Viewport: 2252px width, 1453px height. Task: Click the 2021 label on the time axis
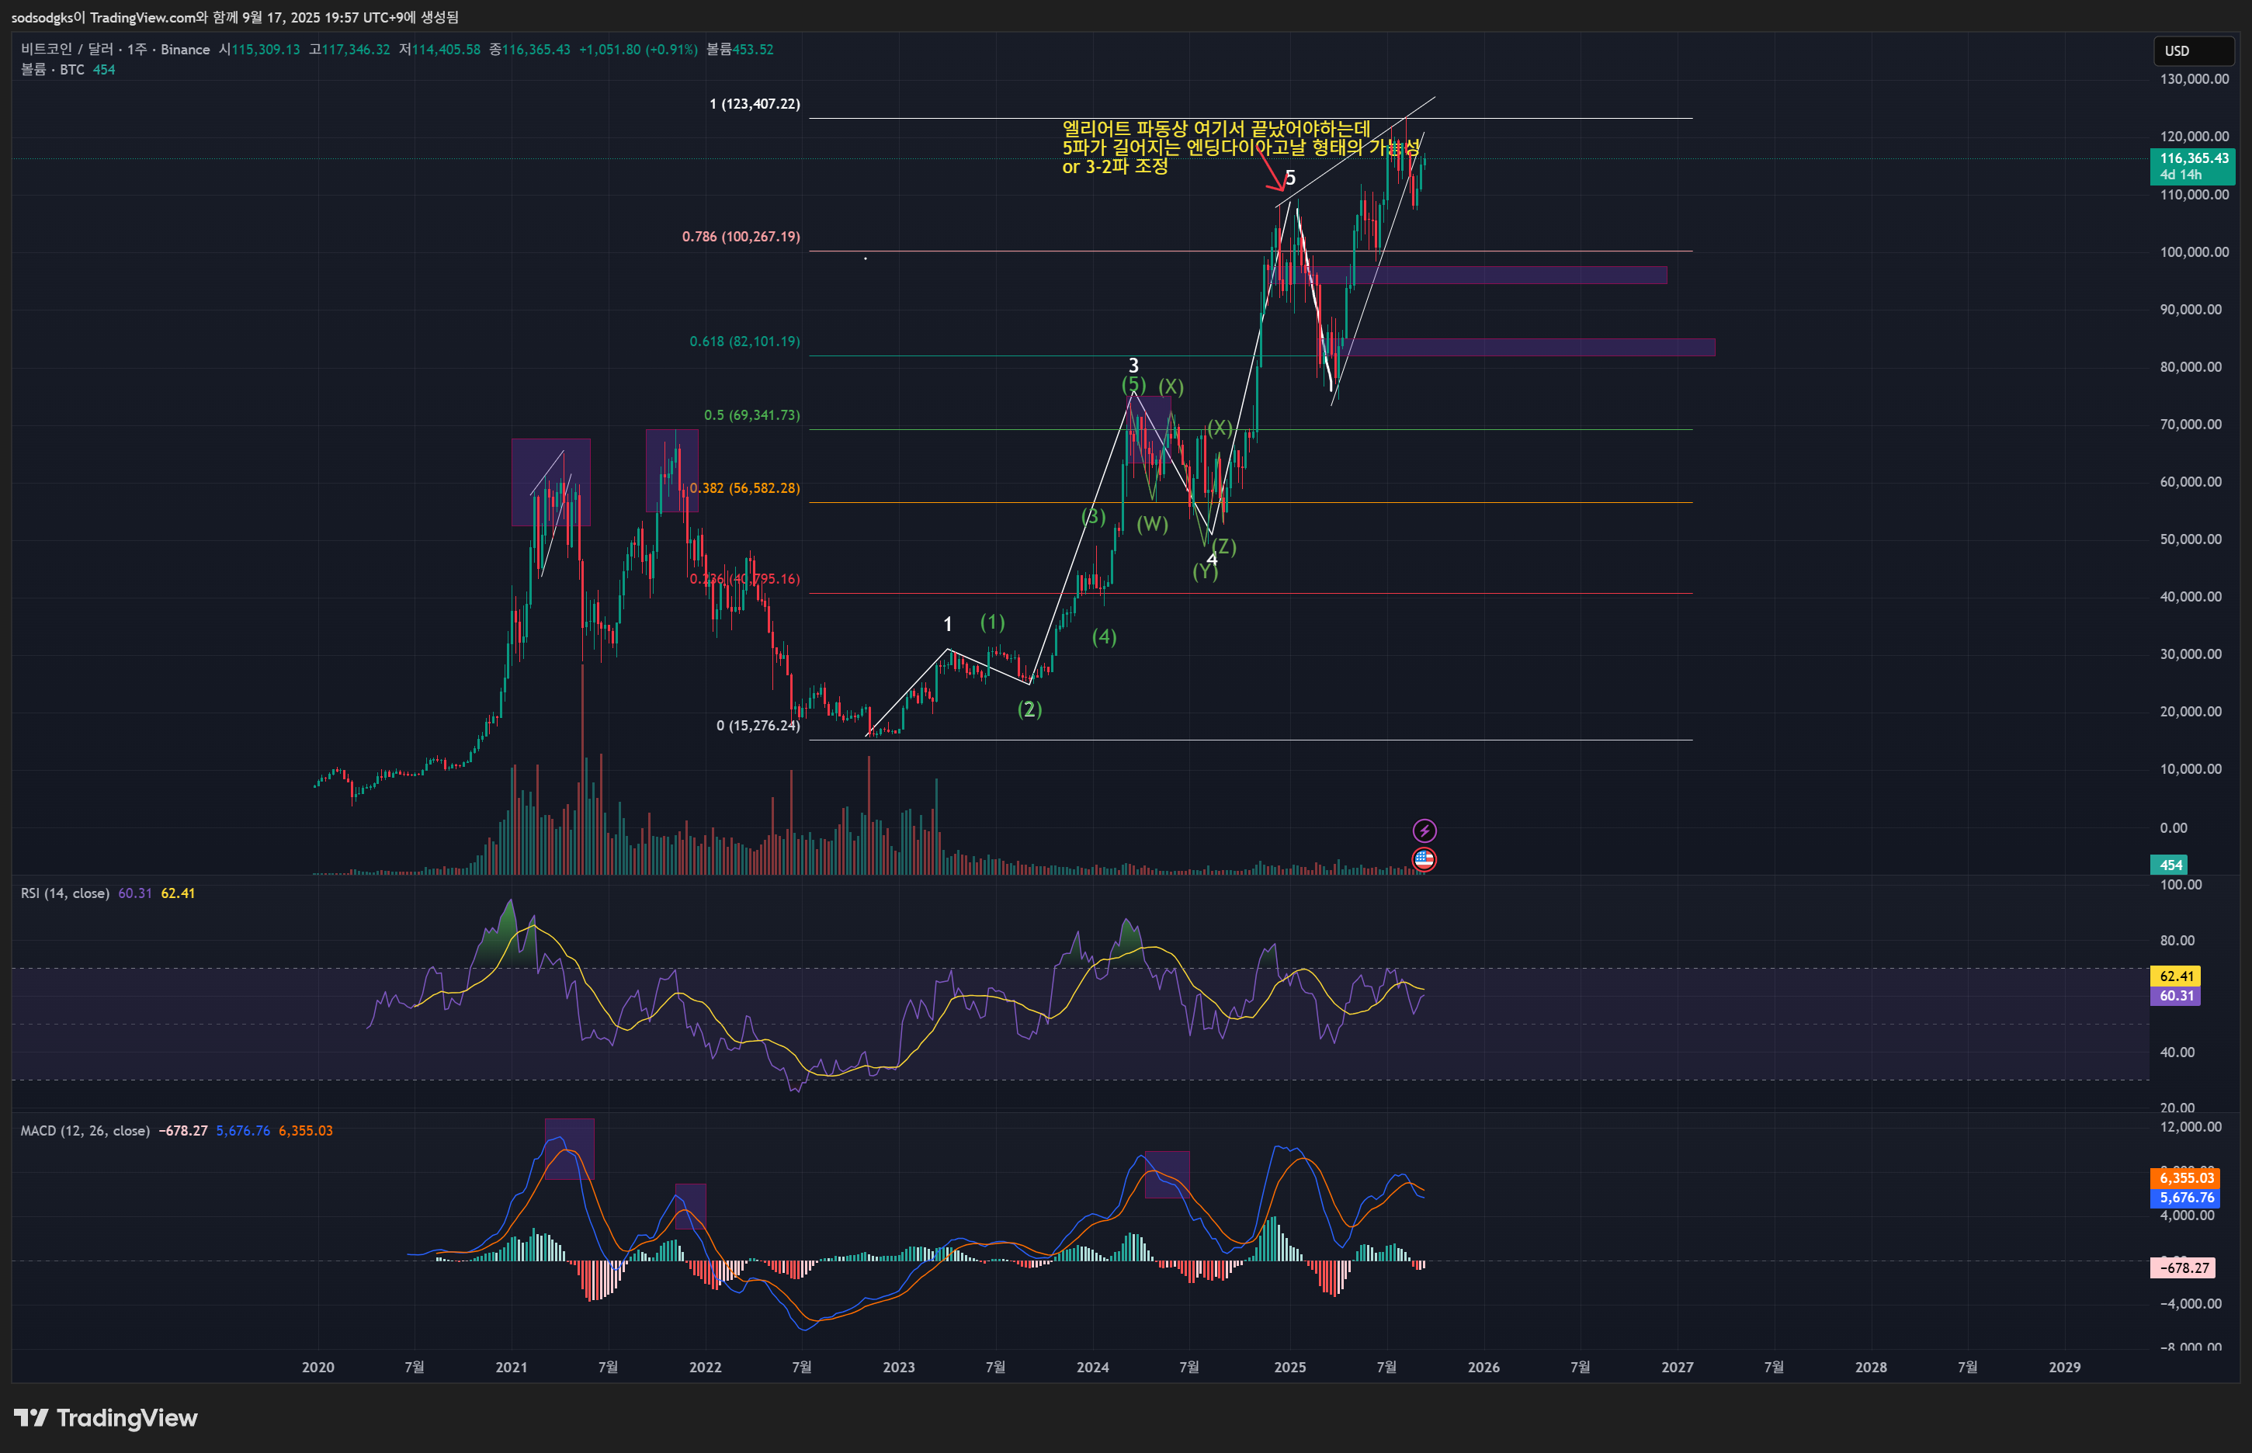click(512, 1367)
